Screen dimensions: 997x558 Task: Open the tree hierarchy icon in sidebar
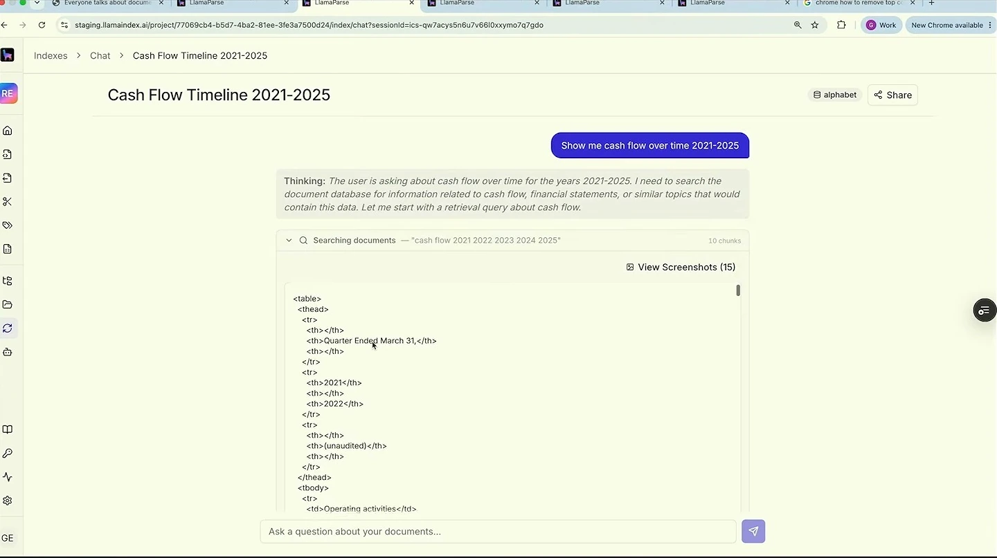[8, 281]
